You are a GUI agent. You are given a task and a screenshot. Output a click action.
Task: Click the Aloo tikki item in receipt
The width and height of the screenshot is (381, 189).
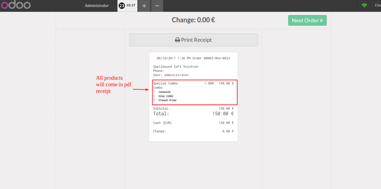click(166, 96)
